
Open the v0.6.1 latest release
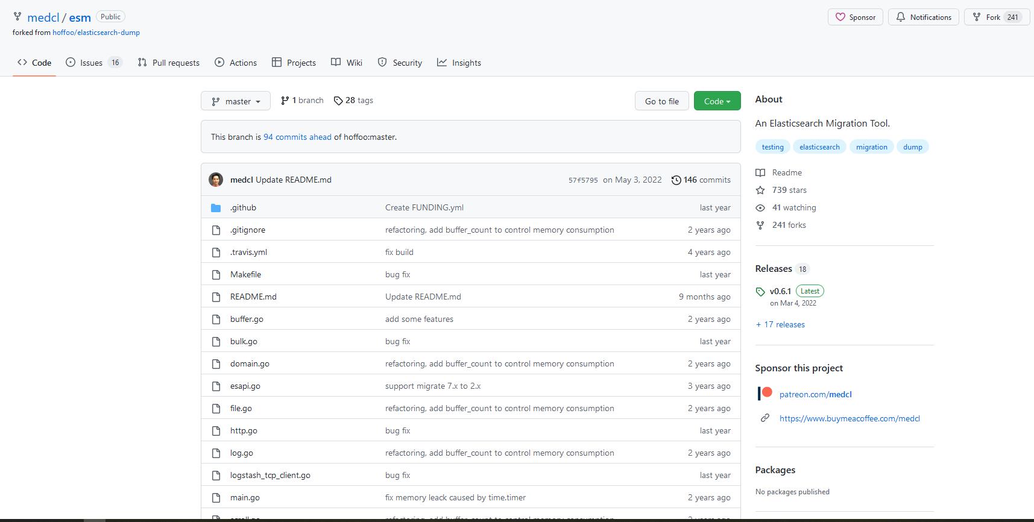click(x=780, y=291)
